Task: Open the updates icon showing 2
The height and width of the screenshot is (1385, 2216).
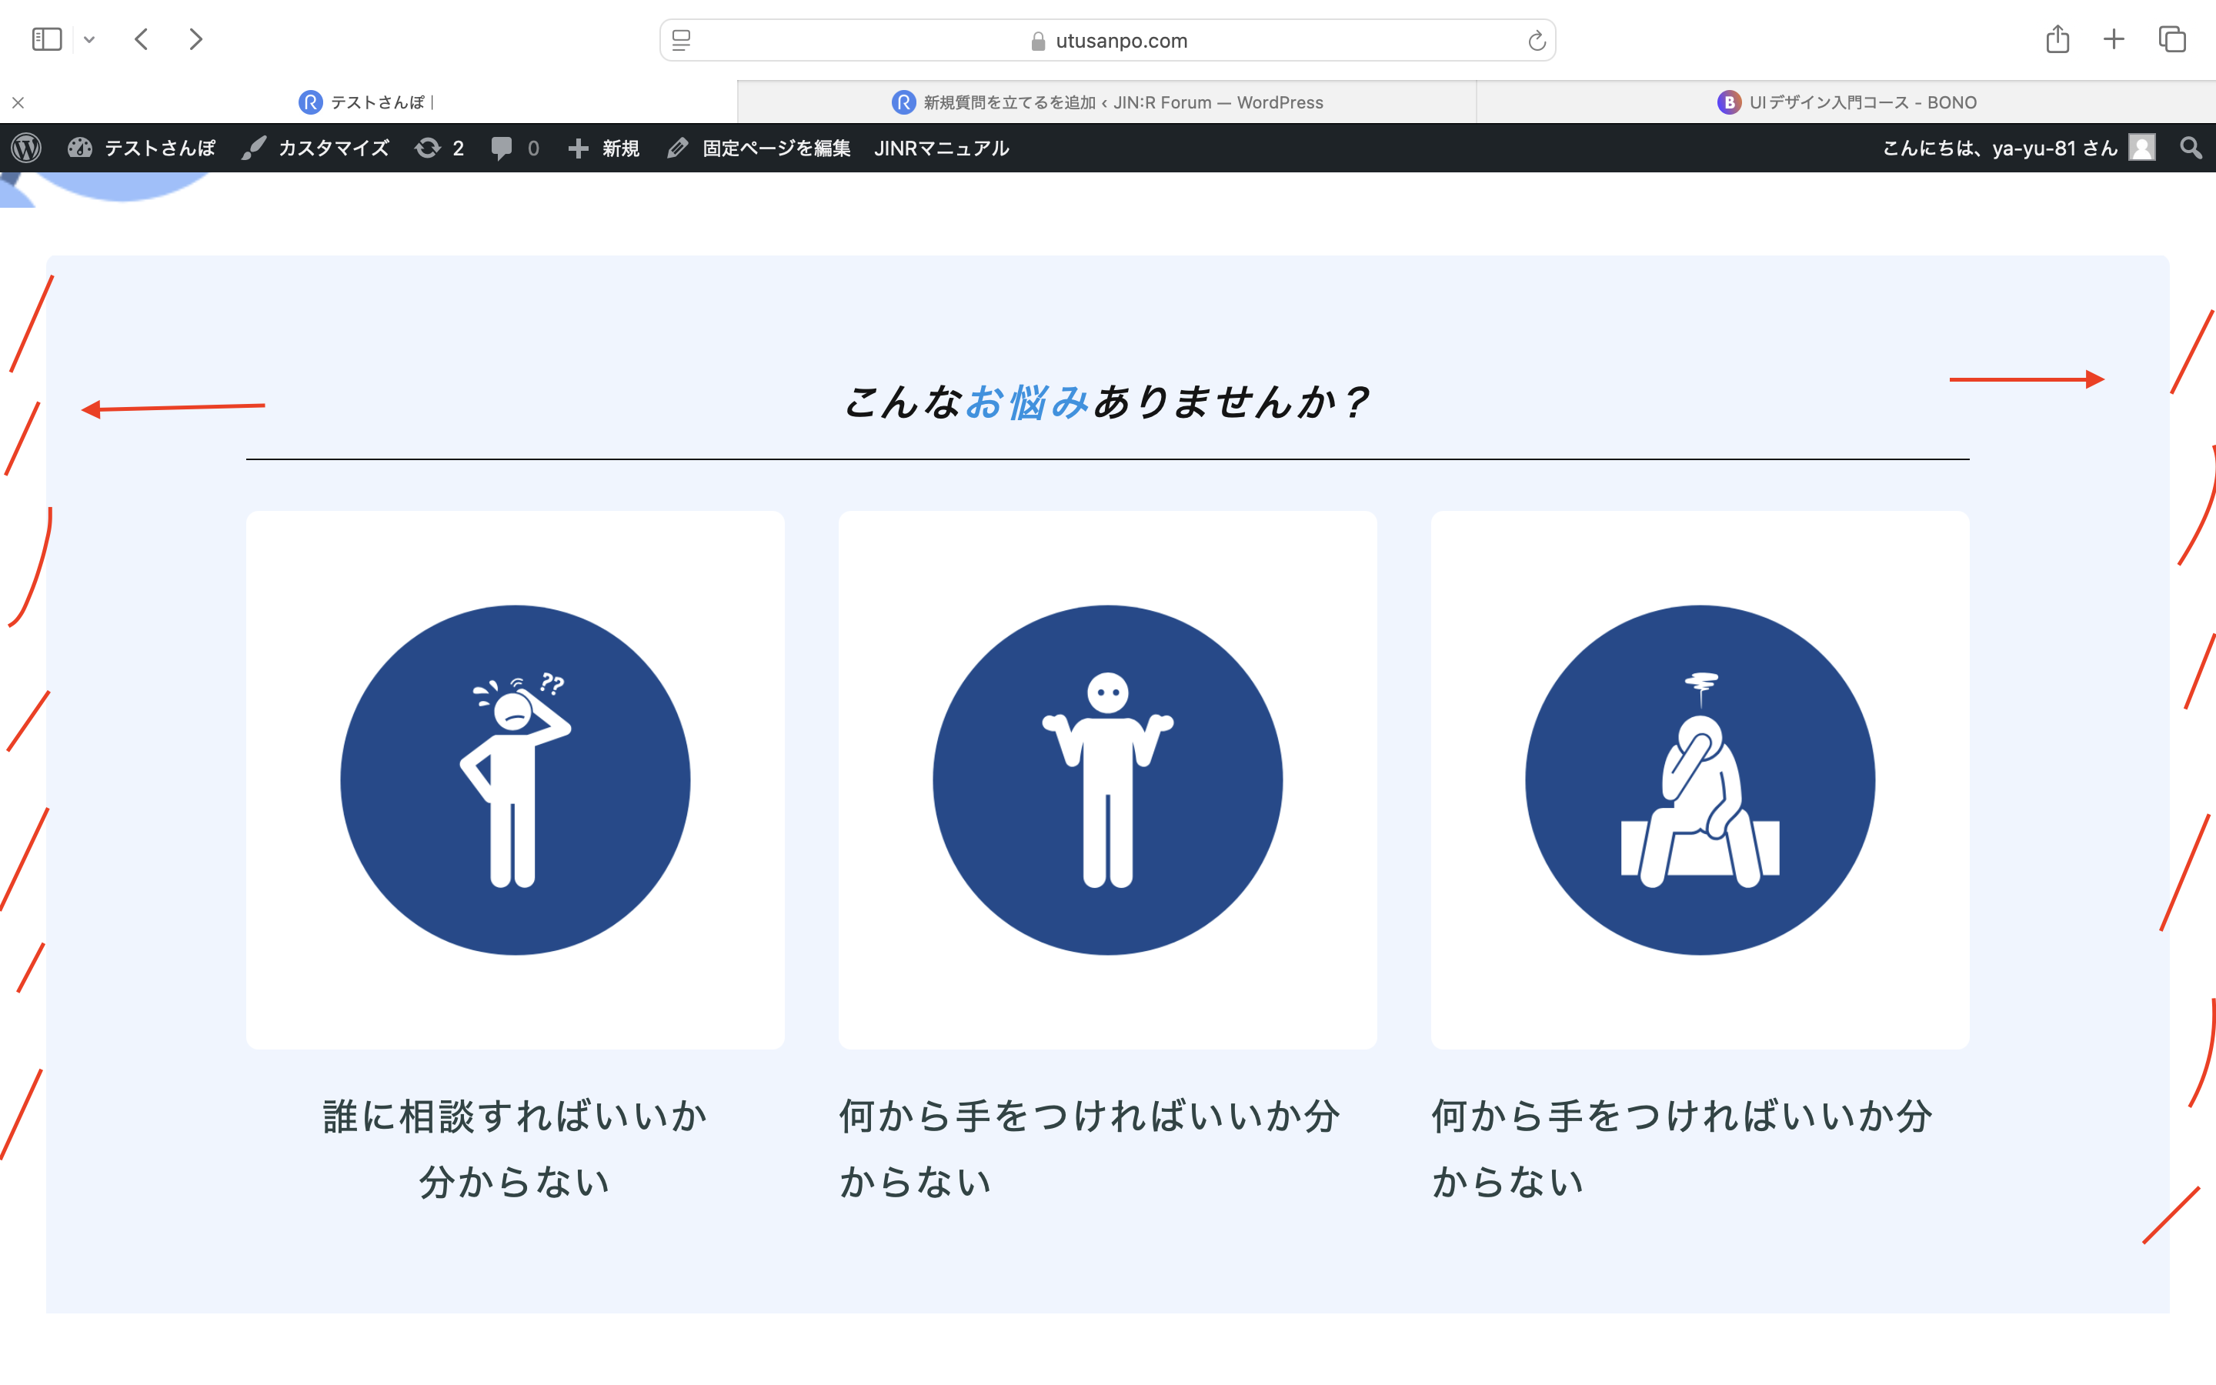Action: pos(439,148)
